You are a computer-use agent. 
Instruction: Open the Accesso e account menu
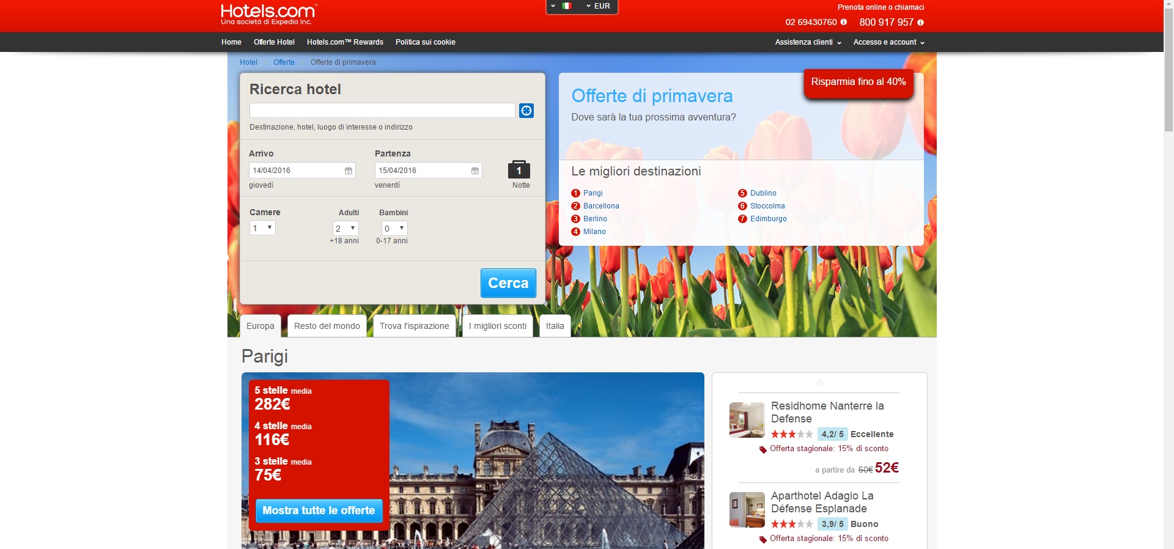pos(888,42)
